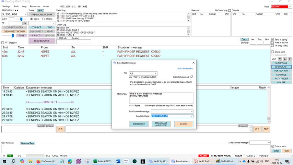This screenshot has width=293, height=165.
Task: Open the callsign dropdown above CONNECT button
Action: pyautogui.click(x=54, y=23)
